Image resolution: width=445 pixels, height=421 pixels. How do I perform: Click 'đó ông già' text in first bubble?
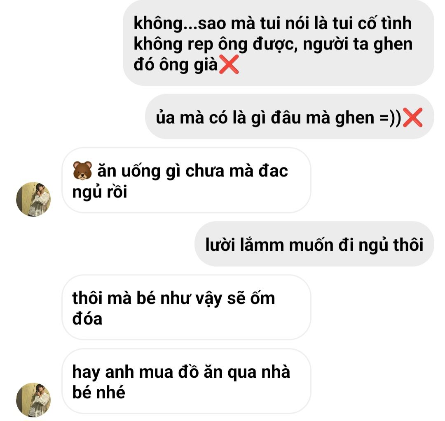point(176,64)
